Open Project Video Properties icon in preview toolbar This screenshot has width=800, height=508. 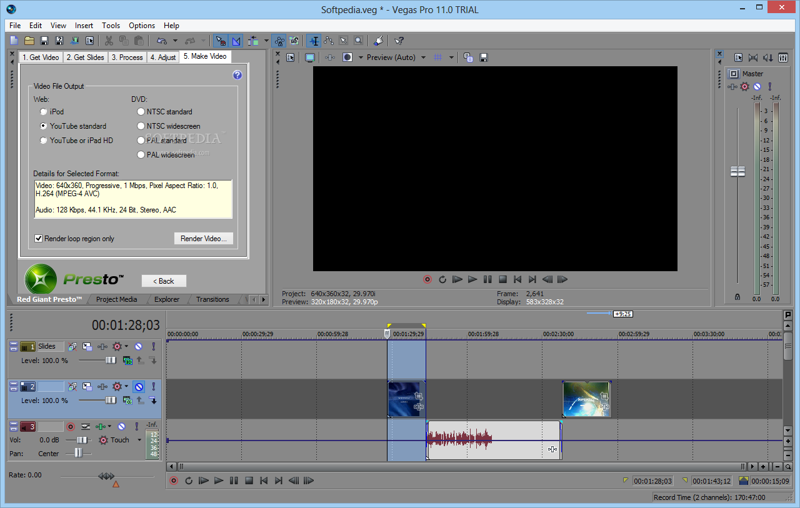tap(291, 57)
